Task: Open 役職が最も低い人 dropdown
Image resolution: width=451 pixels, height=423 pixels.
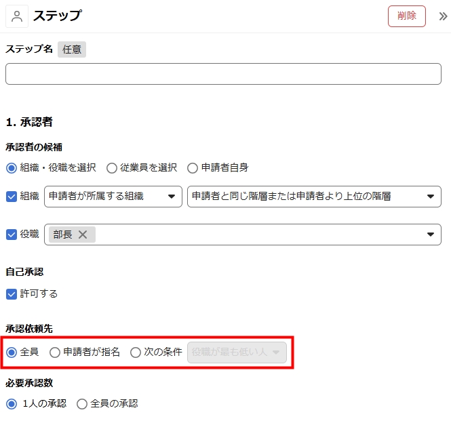Action: click(x=237, y=352)
